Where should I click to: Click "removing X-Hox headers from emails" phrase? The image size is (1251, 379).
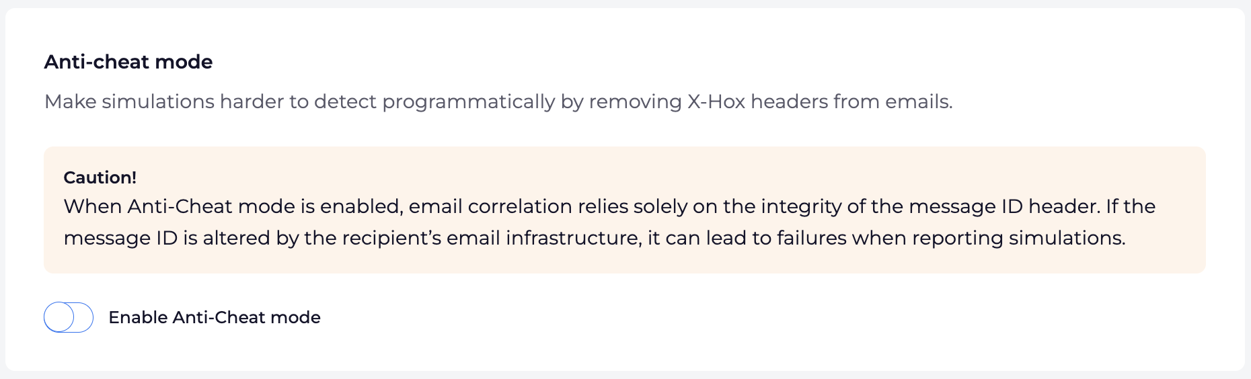771,101
